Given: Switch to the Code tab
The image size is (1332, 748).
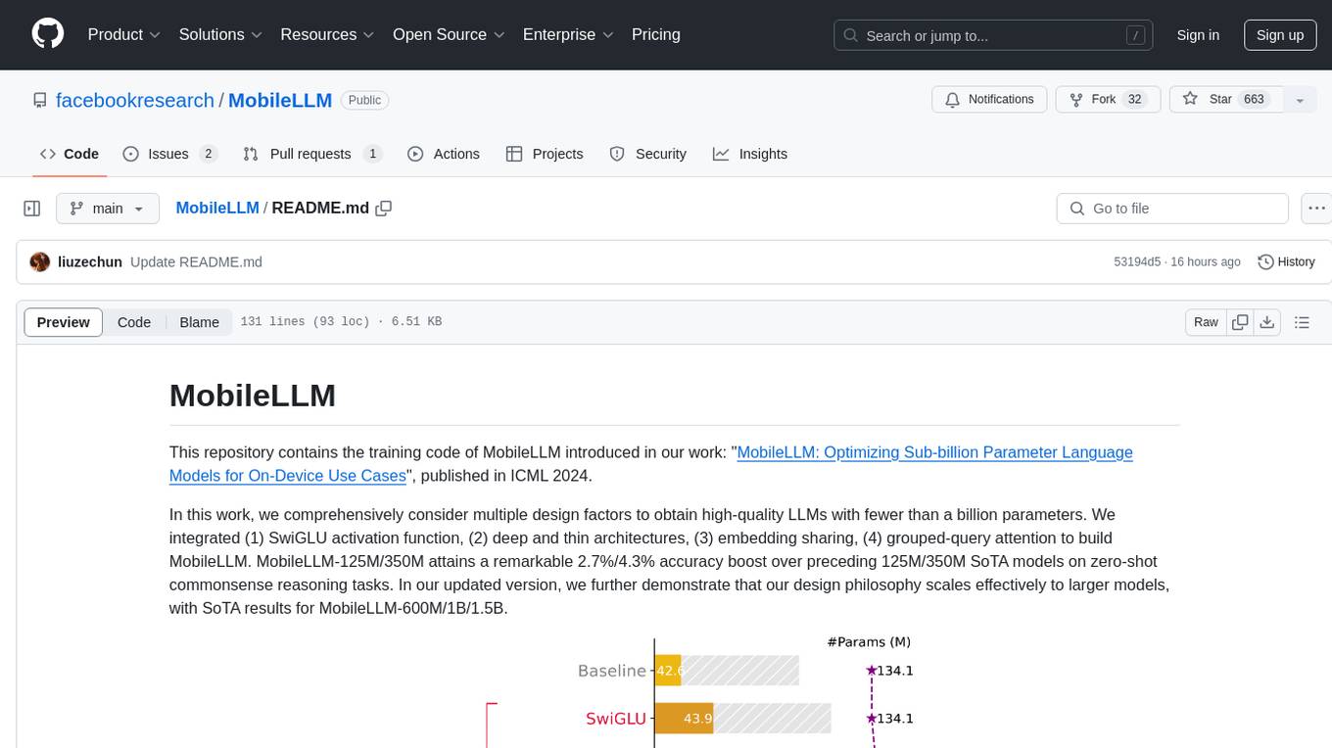Looking at the screenshot, I should (70, 154).
